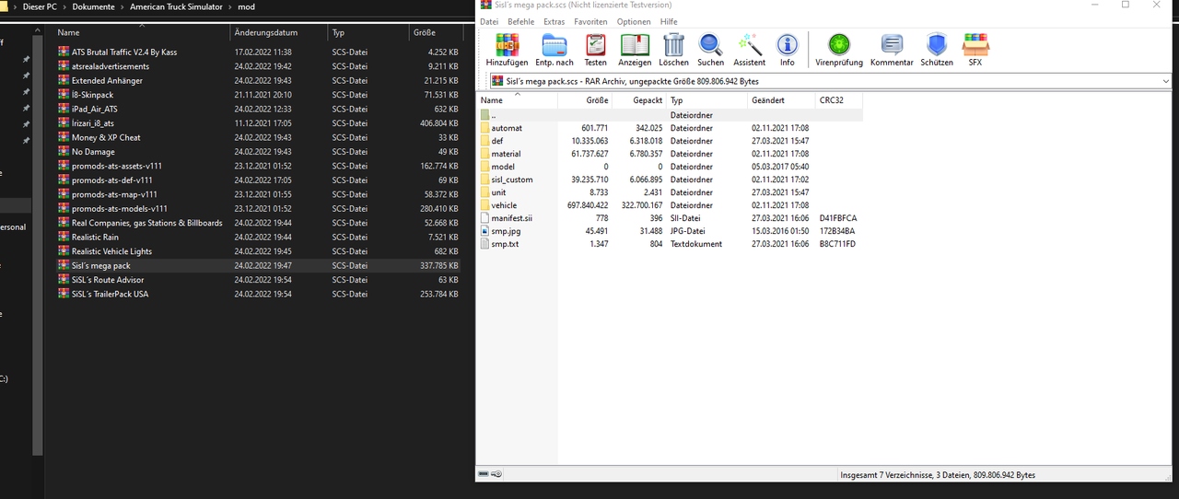Screen dimensions: 1179x499
Task: Open the Datei menu
Action: 489,21
